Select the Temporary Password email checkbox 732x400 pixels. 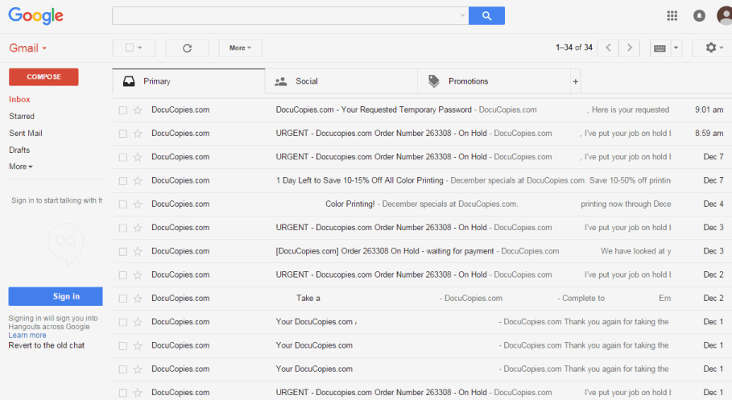pyautogui.click(x=123, y=110)
